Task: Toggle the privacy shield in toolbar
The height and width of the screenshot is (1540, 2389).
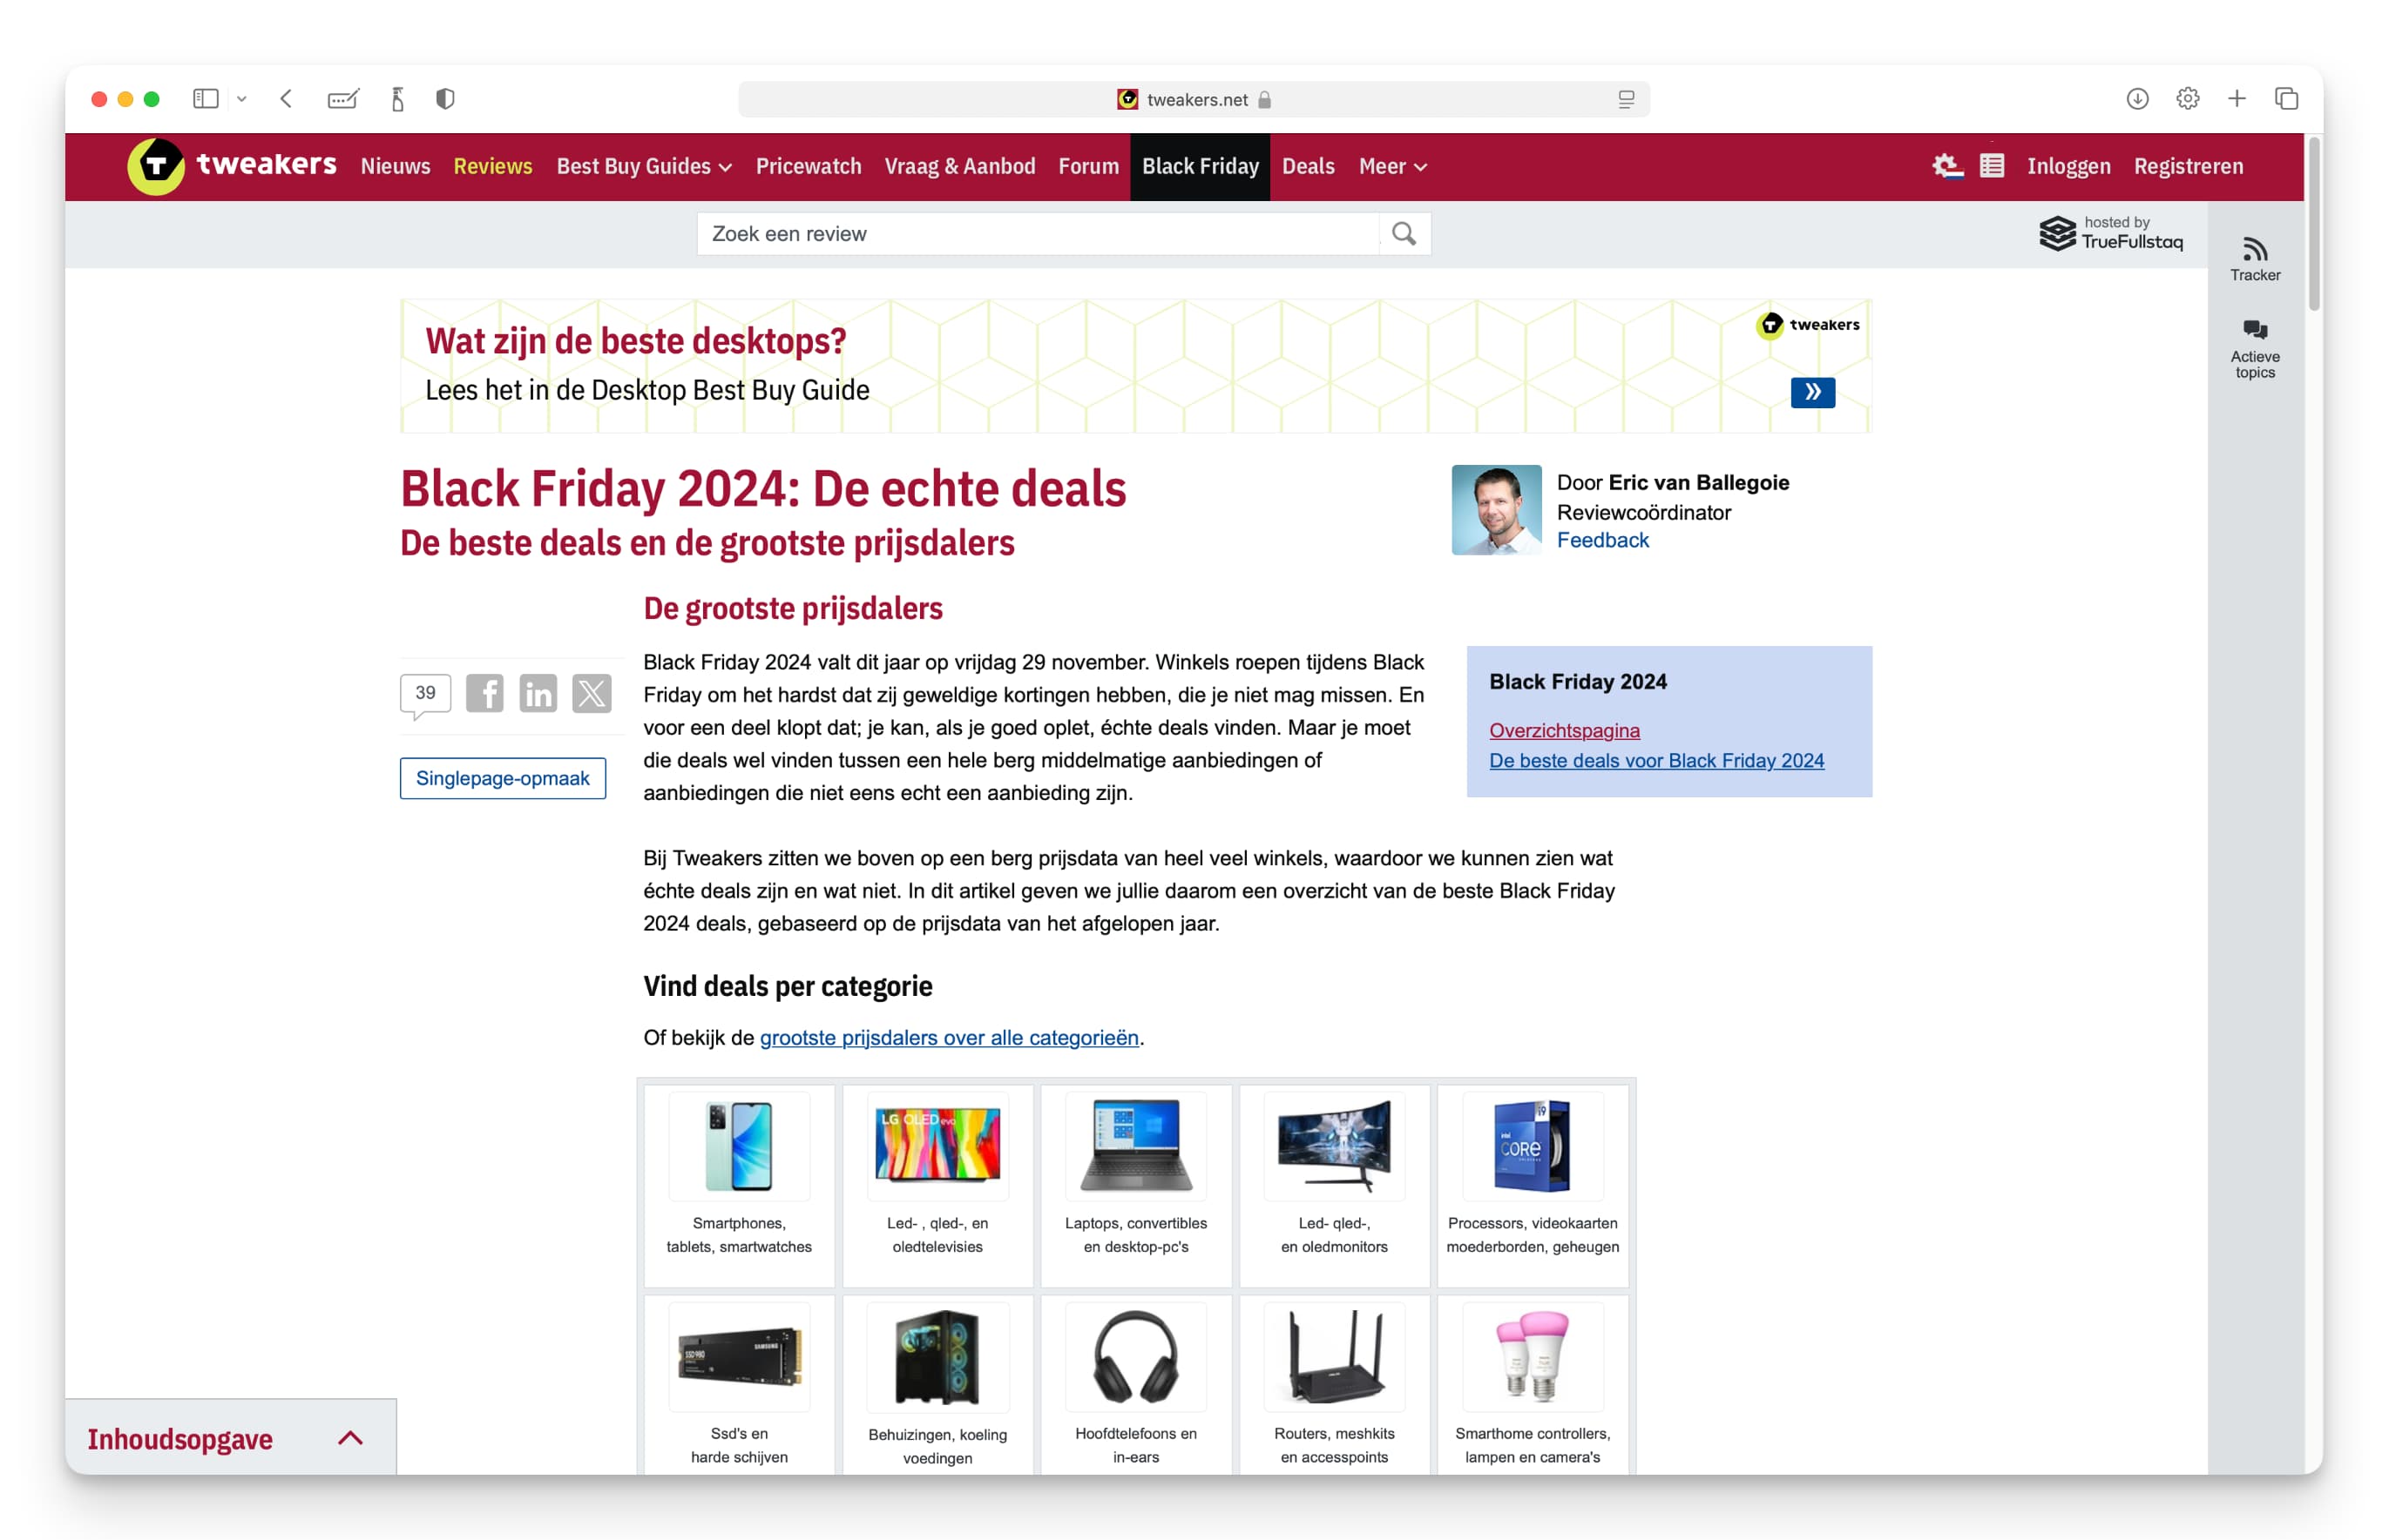Action: (445, 99)
